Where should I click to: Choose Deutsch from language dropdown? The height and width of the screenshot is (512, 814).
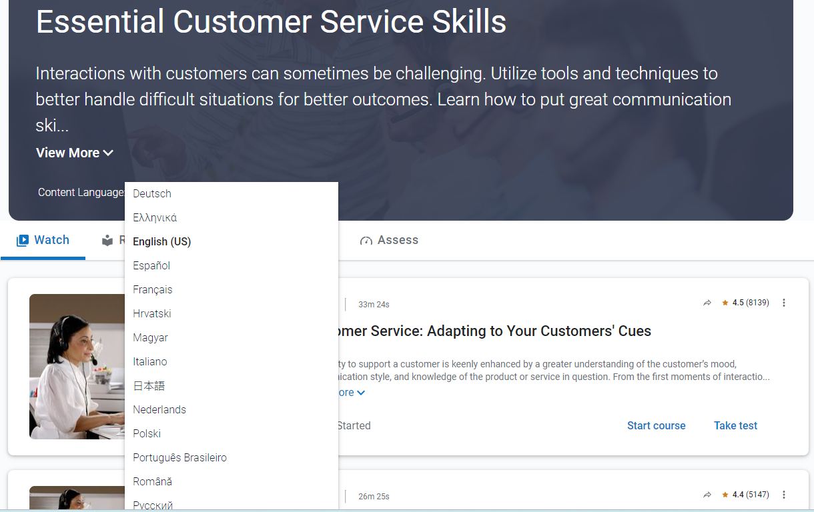pyautogui.click(x=152, y=193)
